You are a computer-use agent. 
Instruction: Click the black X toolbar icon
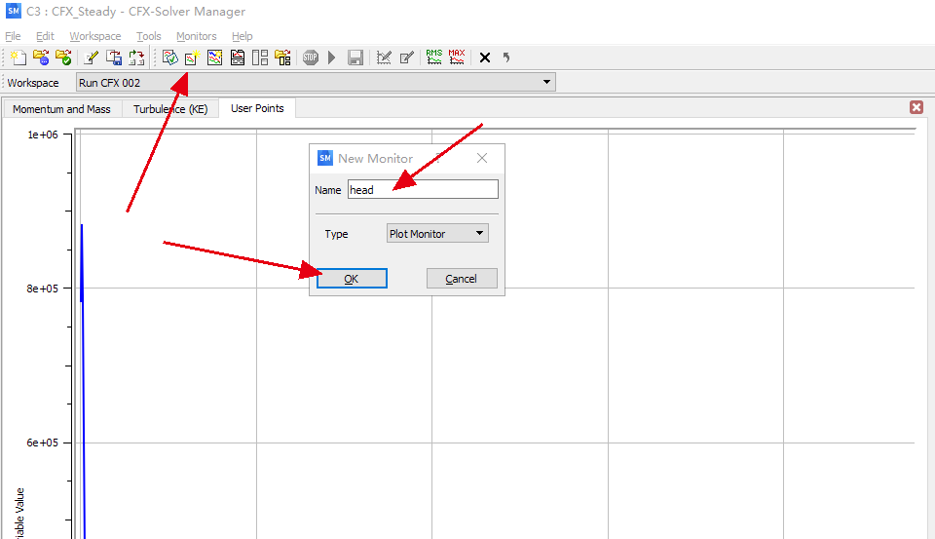pyautogui.click(x=485, y=58)
